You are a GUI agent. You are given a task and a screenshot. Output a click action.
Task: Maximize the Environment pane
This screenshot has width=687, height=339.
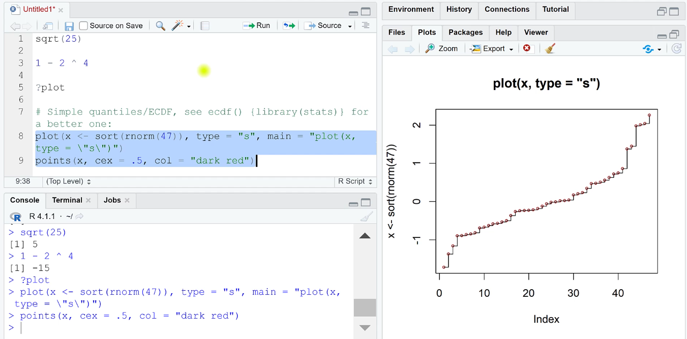[674, 12]
